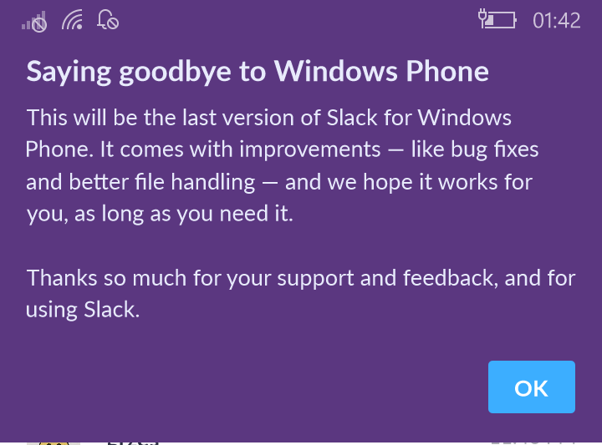Tap the 01:42 clock in status bar
Viewport: 602px width, 445px height.
(x=556, y=21)
